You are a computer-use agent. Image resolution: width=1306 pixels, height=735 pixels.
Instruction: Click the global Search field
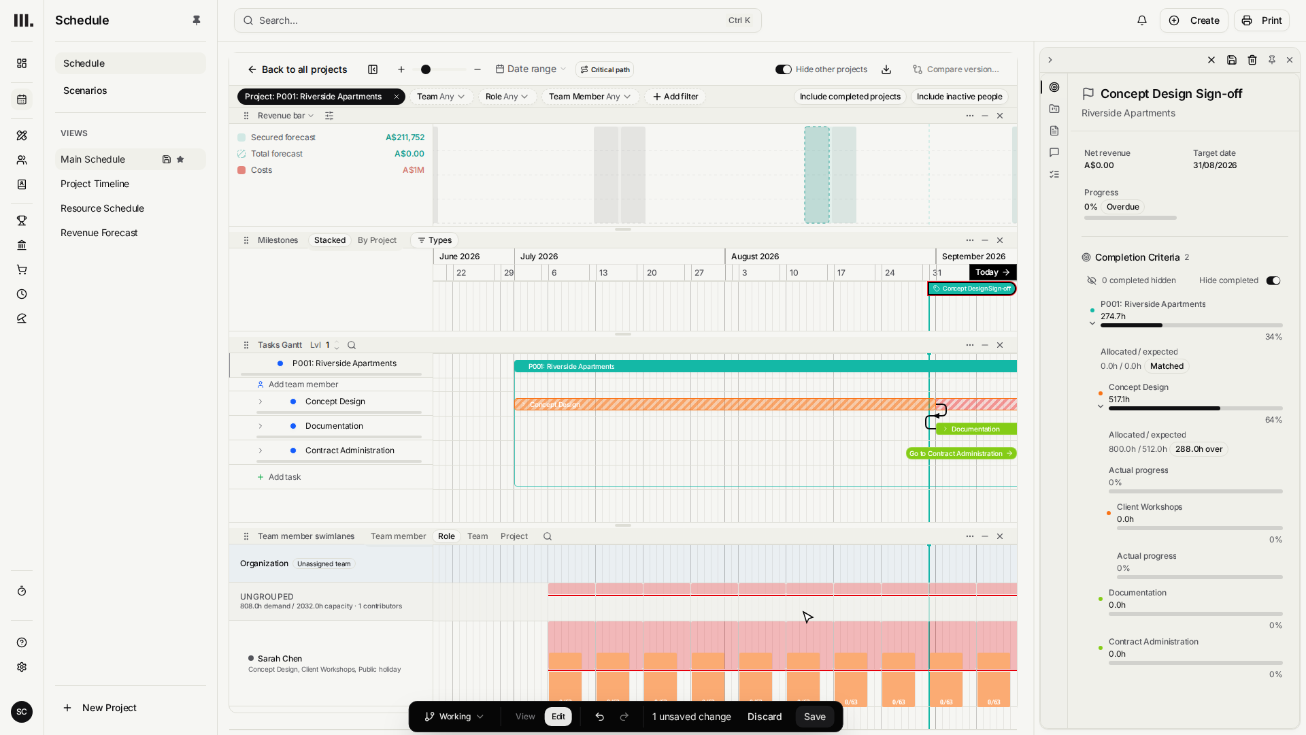click(498, 20)
